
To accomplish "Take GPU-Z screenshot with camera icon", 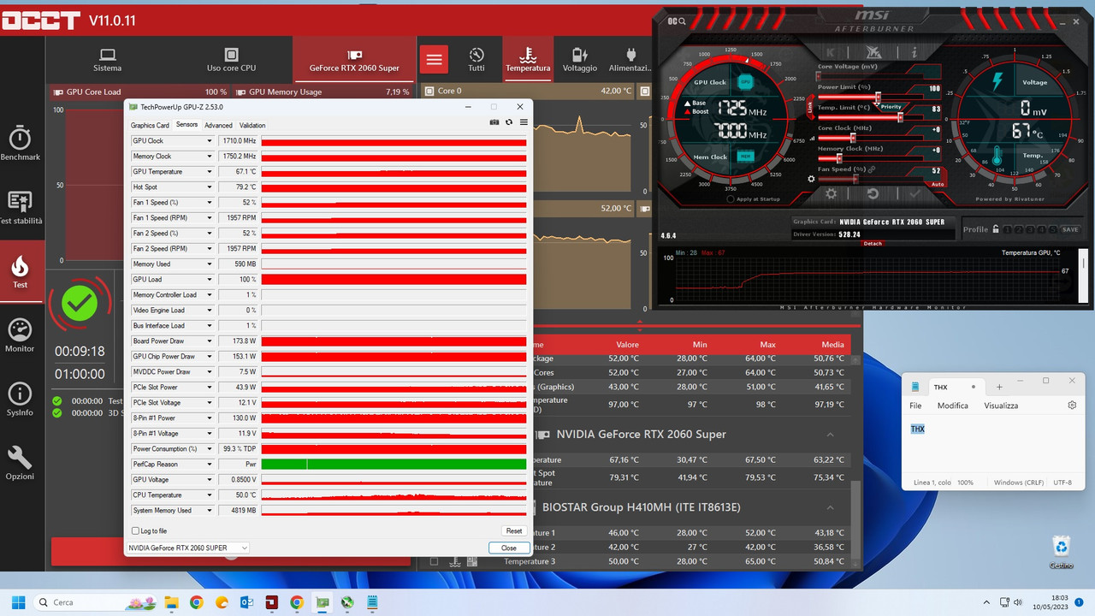I will tap(494, 122).
